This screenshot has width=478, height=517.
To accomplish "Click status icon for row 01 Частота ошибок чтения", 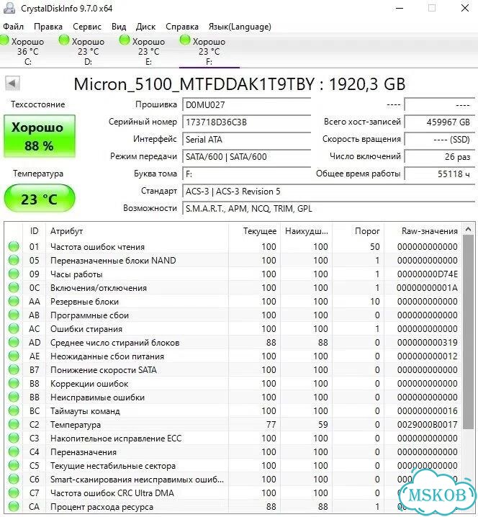I will 14,247.
